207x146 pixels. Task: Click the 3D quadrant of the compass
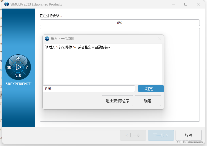(9, 67)
